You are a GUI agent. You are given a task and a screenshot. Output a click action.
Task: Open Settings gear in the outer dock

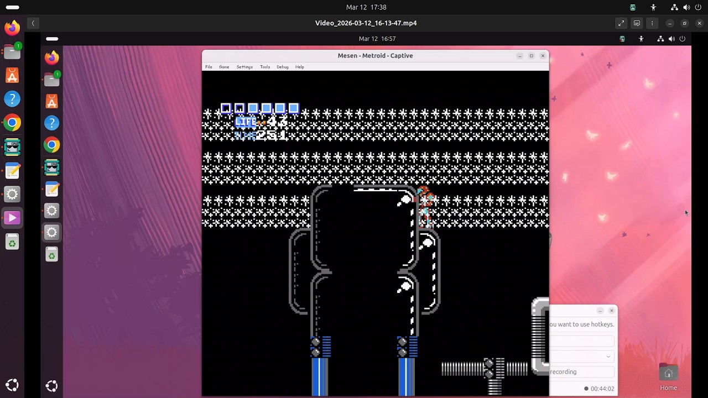click(x=12, y=194)
